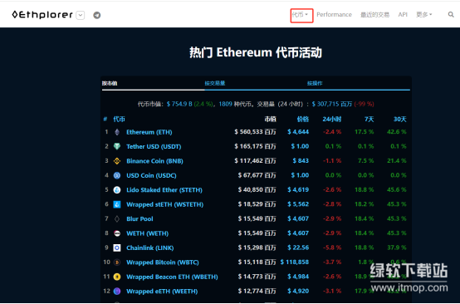460x304 pixels.
Task: Open Wrapped stETH (WSTETH) link
Action: [165, 204]
